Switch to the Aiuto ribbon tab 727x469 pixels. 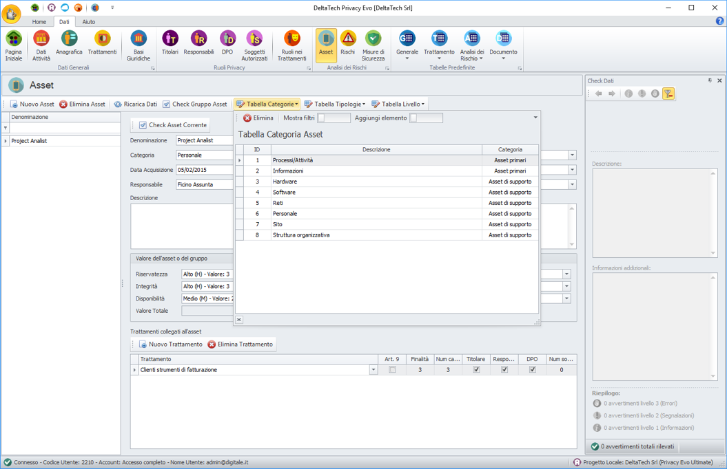pos(89,22)
